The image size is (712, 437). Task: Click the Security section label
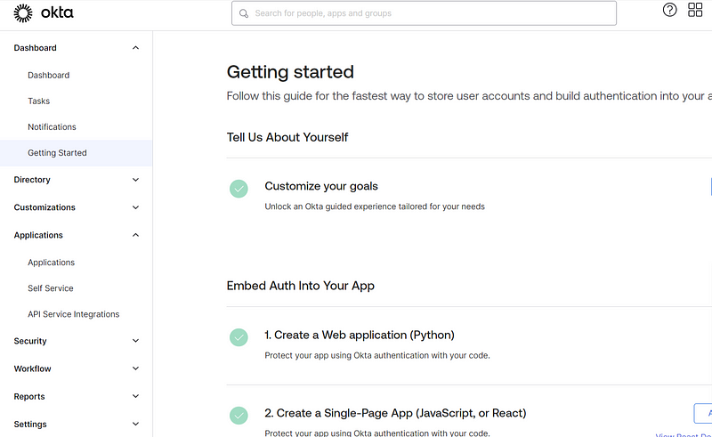click(30, 341)
